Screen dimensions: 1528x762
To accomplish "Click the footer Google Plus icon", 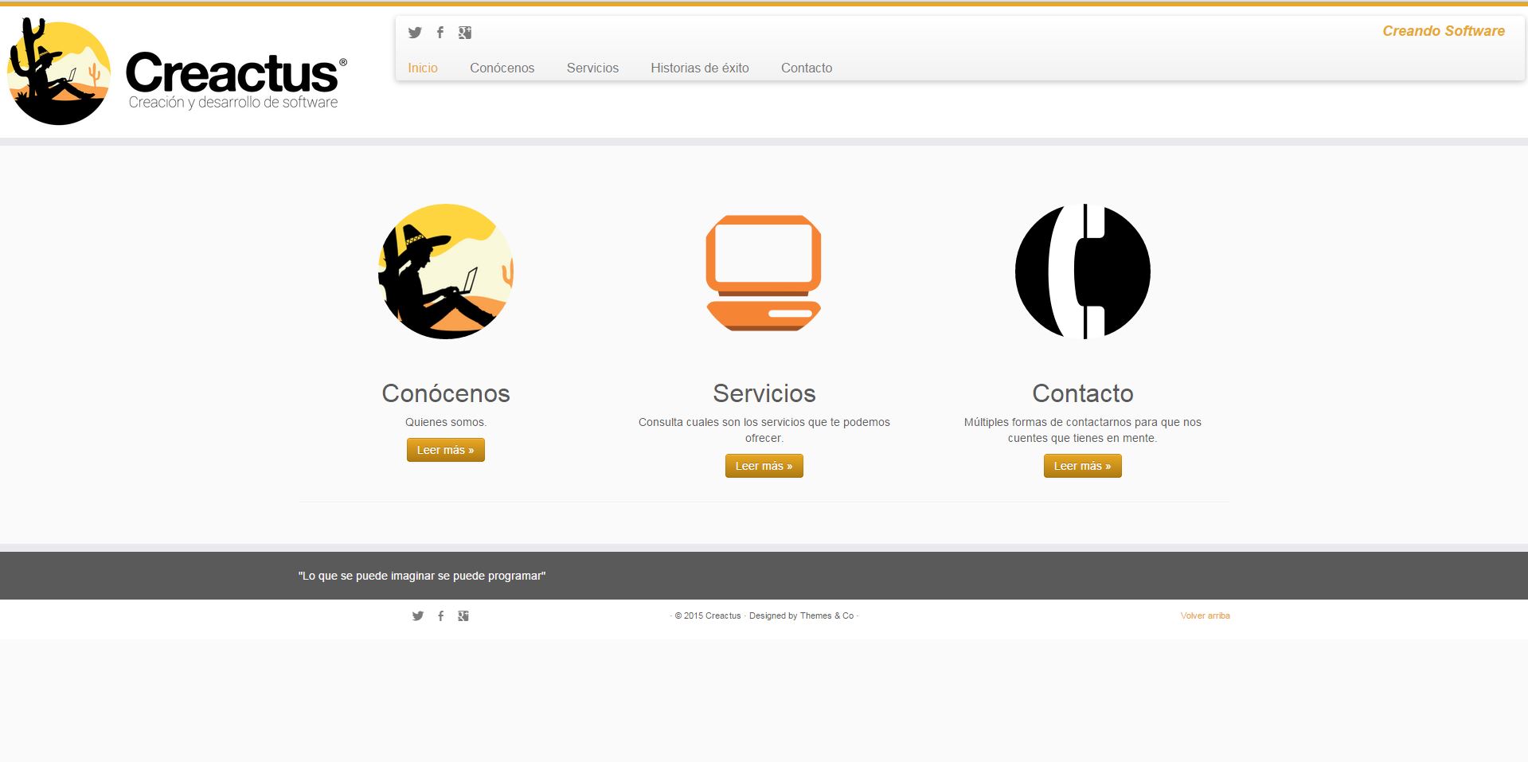I will pyautogui.click(x=463, y=615).
